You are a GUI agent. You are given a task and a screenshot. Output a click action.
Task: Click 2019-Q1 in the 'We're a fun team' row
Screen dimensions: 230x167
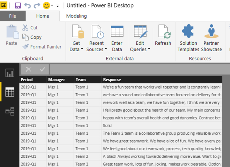33,87
